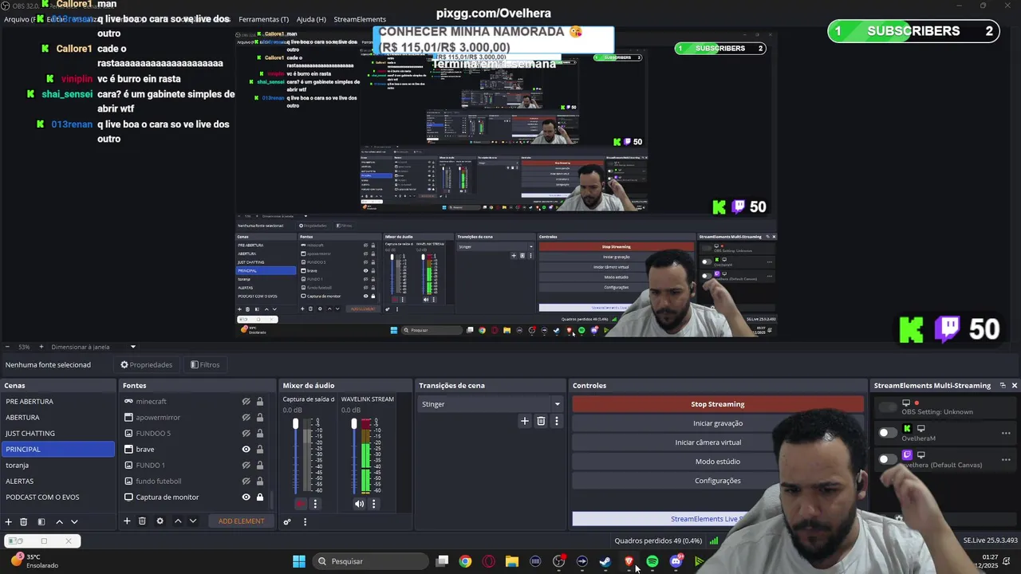Remove the selected scene with trash icon
The height and width of the screenshot is (574, 1021).
pyautogui.click(x=24, y=521)
